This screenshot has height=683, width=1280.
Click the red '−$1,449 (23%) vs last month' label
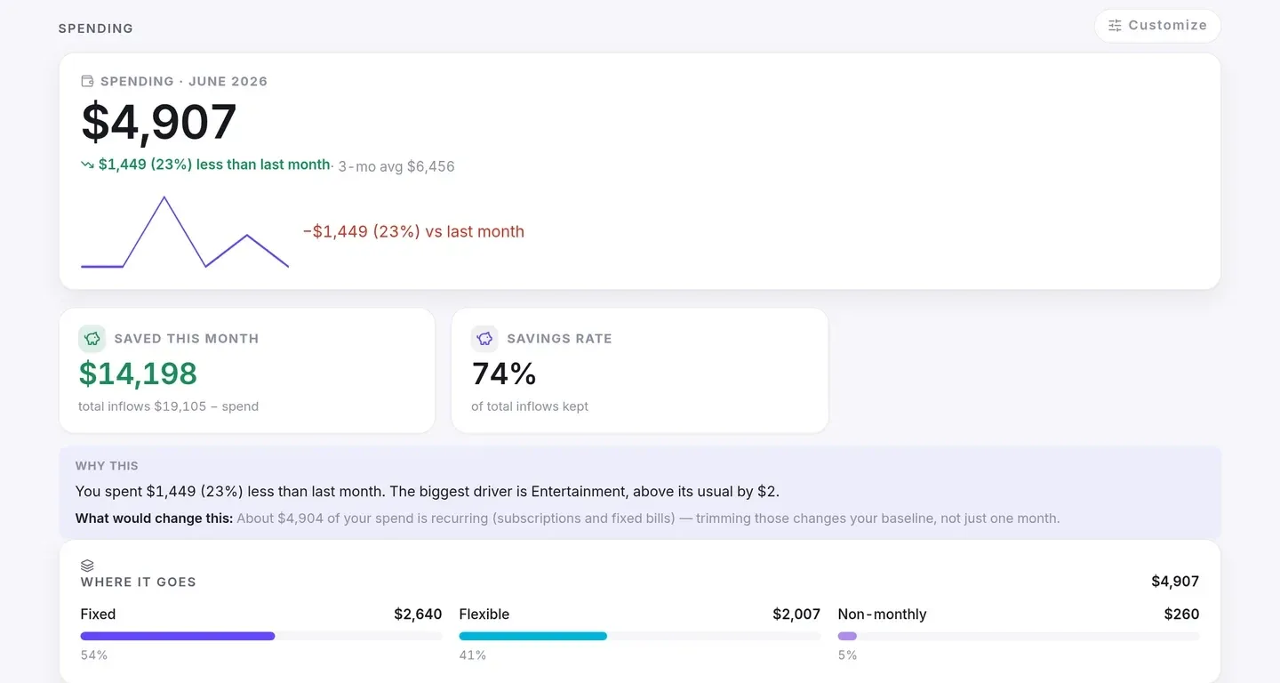click(x=413, y=232)
